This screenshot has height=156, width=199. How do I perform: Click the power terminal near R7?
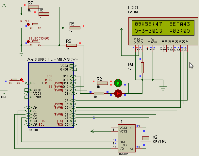[4, 6]
